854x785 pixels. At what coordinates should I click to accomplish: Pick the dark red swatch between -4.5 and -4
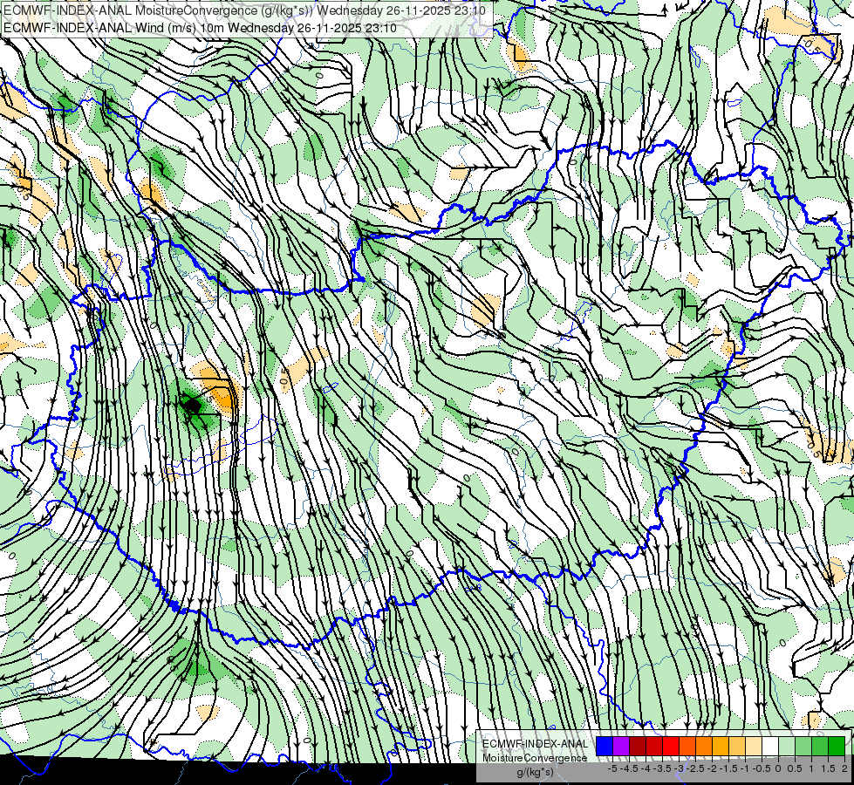pyautogui.click(x=638, y=747)
